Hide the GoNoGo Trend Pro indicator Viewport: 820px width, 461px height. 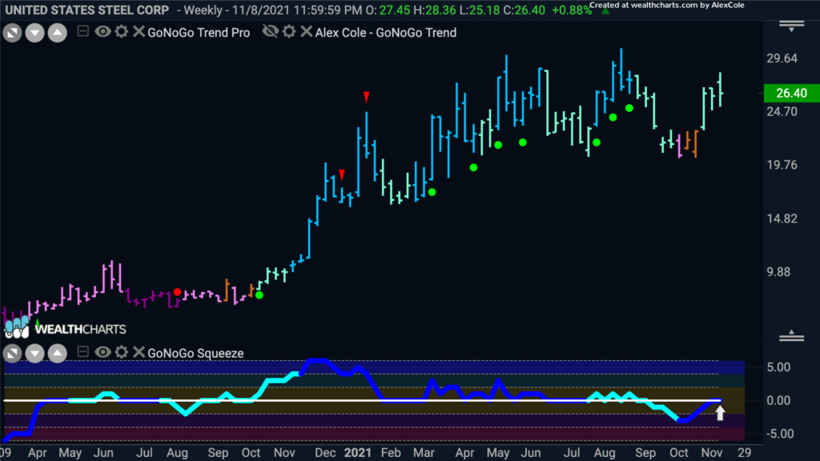[102, 32]
